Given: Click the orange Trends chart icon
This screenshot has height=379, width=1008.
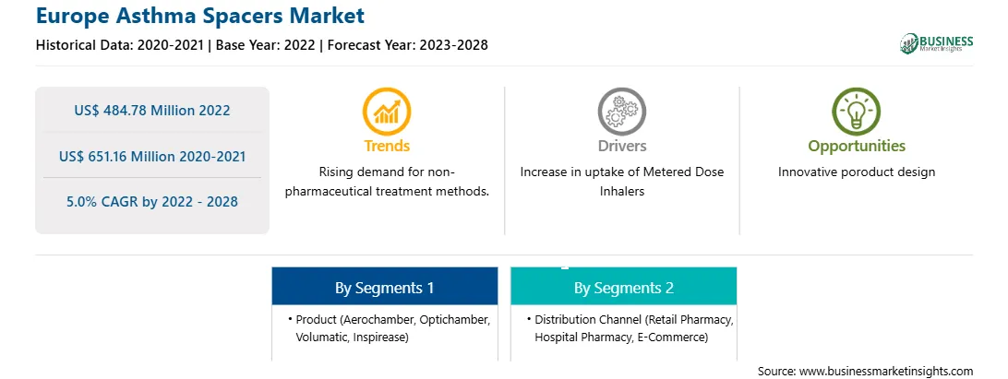Looking at the screenshot, I should click(387, 112).
